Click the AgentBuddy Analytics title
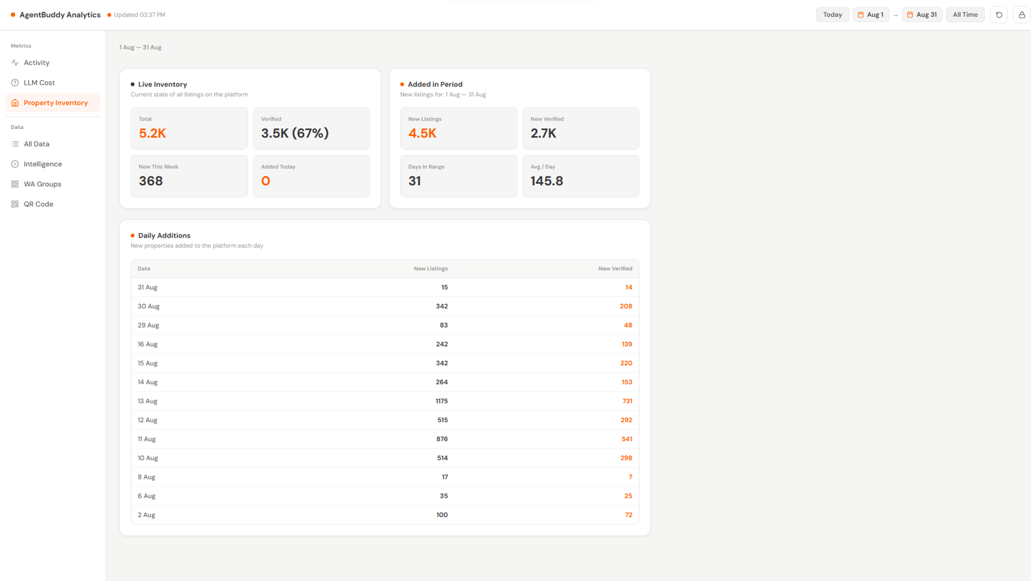This screenshot has width=1031, height=581. click(60, 15)
